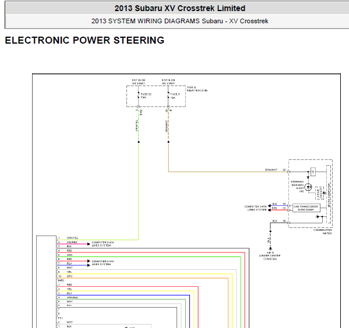This screenshot has height=328, width=349.
Task: Click the GRN/YEL pin 1 wire label
Action: point(73,238)
